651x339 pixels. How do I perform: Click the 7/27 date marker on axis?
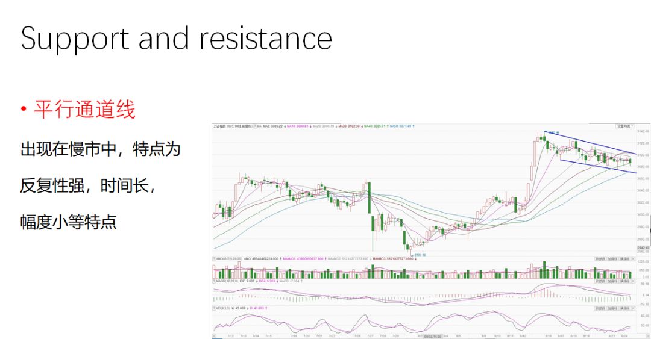(370, 335)
